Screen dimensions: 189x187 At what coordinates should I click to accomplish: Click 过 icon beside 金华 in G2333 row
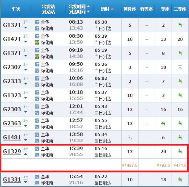37,78
